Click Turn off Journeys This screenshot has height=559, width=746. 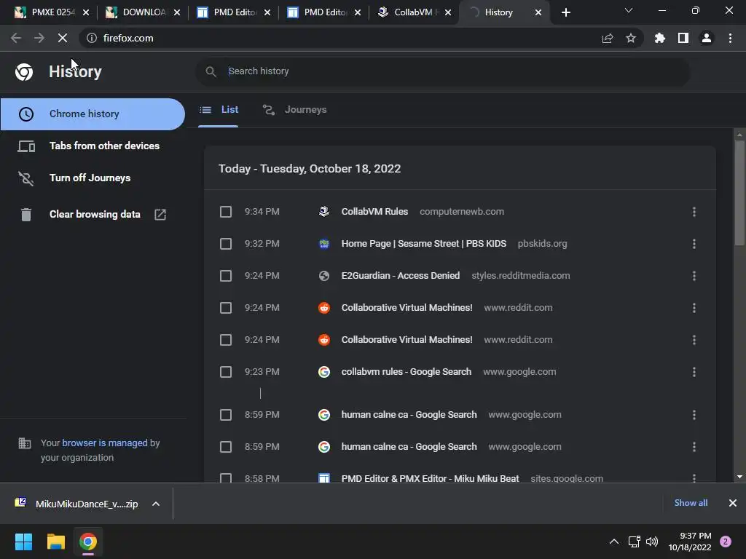pos(93,178)
